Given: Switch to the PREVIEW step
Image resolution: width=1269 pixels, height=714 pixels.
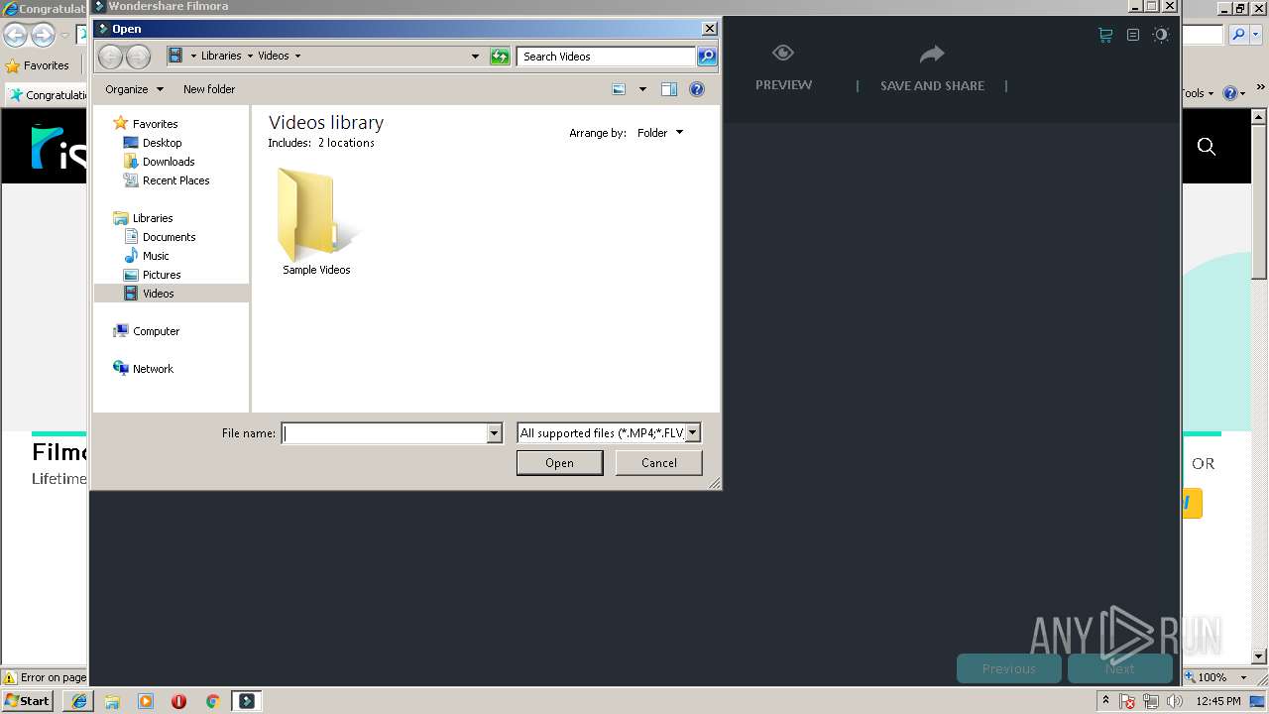Looking at the screenshot, I should 783,68.
